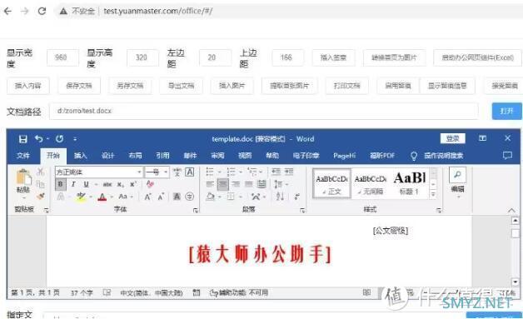523x319 pixels.
Task: Click the red font color A button
Action: 102,197
